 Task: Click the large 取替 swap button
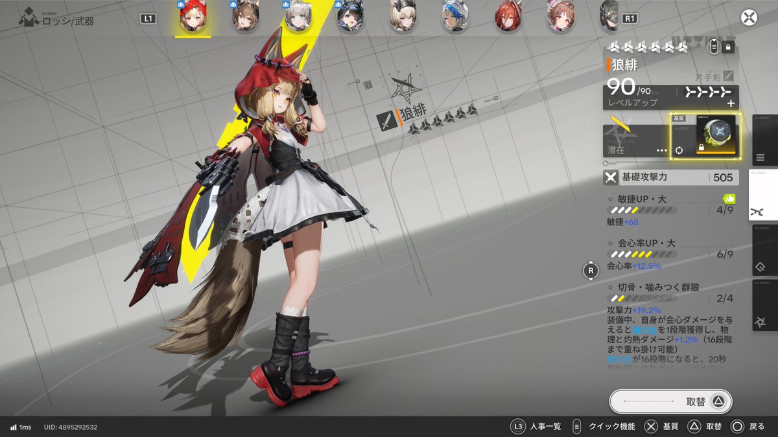pyautogui.click(x=671, y=401)
